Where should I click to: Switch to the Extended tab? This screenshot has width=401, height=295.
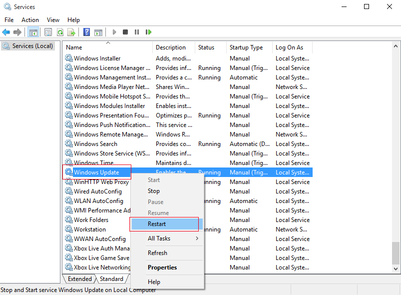point(79,279)
